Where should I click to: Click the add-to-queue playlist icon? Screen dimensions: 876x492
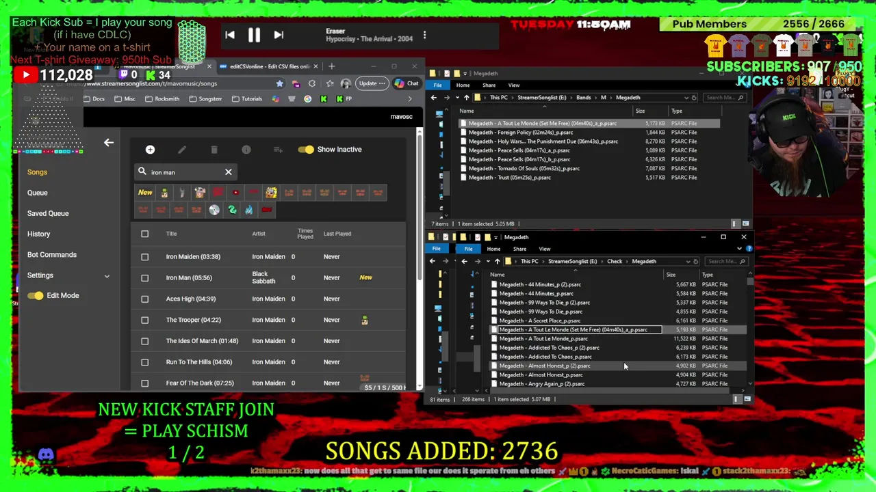point(278,150)
